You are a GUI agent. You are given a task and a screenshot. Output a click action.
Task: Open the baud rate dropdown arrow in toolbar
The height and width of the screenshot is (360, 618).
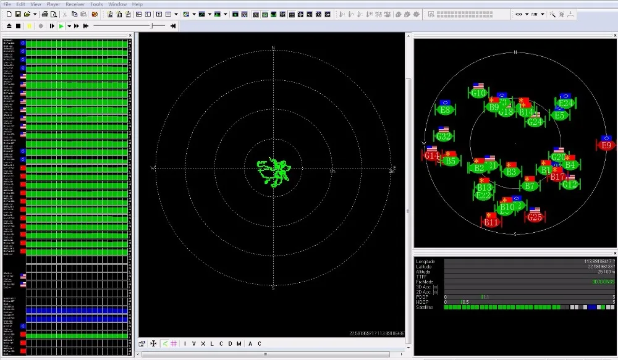[x=543, y=14]
